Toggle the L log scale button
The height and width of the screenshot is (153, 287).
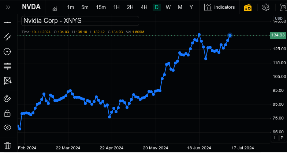[x=275, y=138]
